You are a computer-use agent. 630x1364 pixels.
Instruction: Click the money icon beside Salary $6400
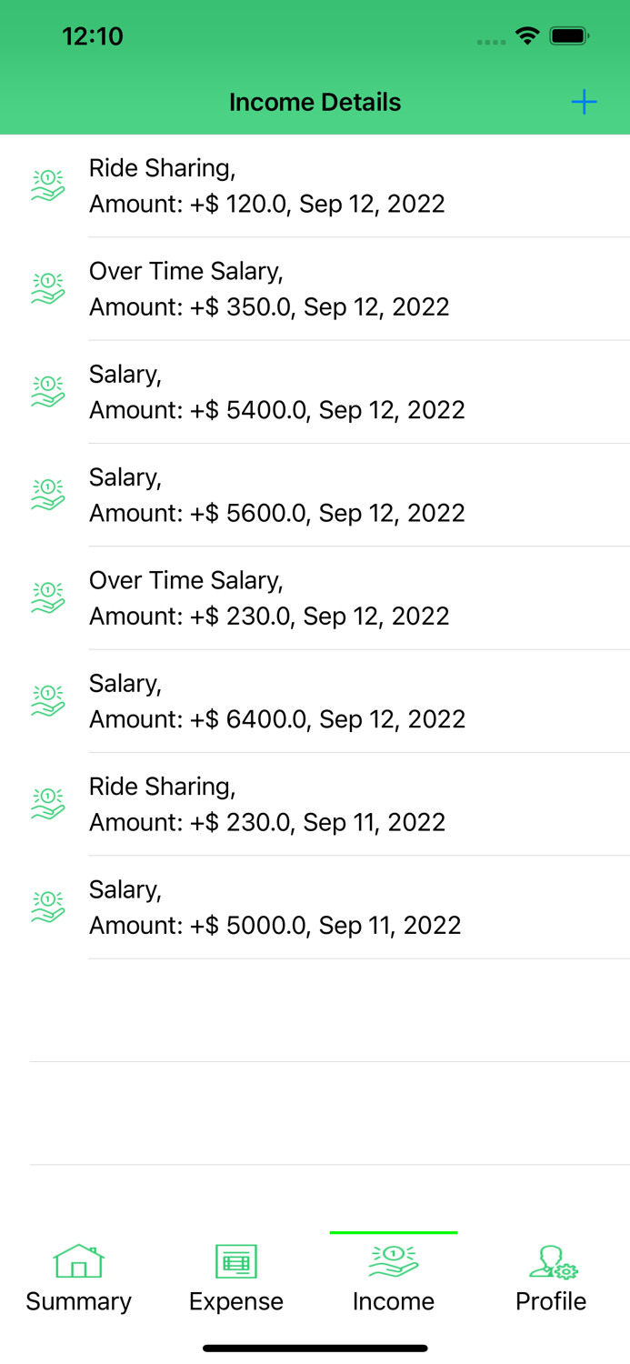(46, 700)
